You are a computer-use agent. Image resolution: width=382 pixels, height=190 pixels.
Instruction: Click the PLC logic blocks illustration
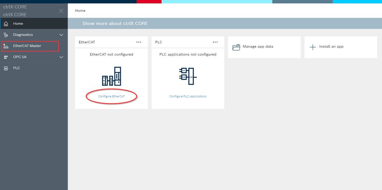pyautogui.click(x=188, y=76)
